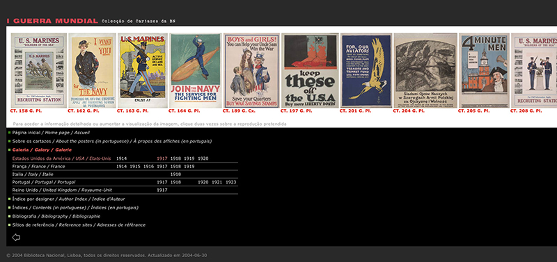The height and width of the screenshot is (262, 557).
Task: Select the França / France country label
Action: (x=39, y=166)
